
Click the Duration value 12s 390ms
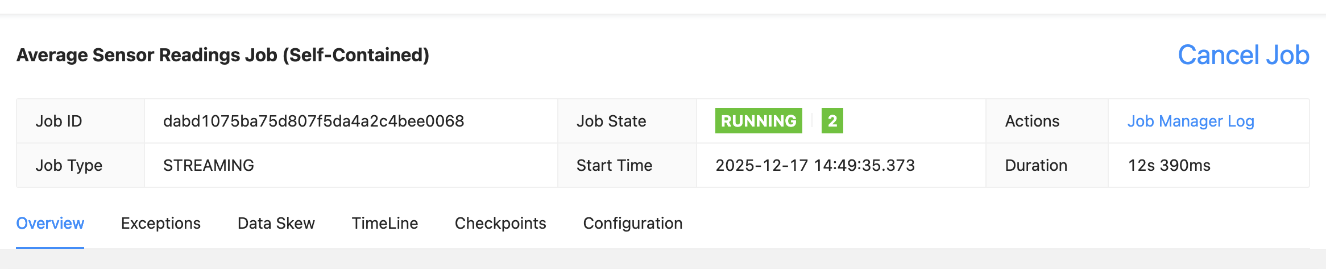(1168, 165)
